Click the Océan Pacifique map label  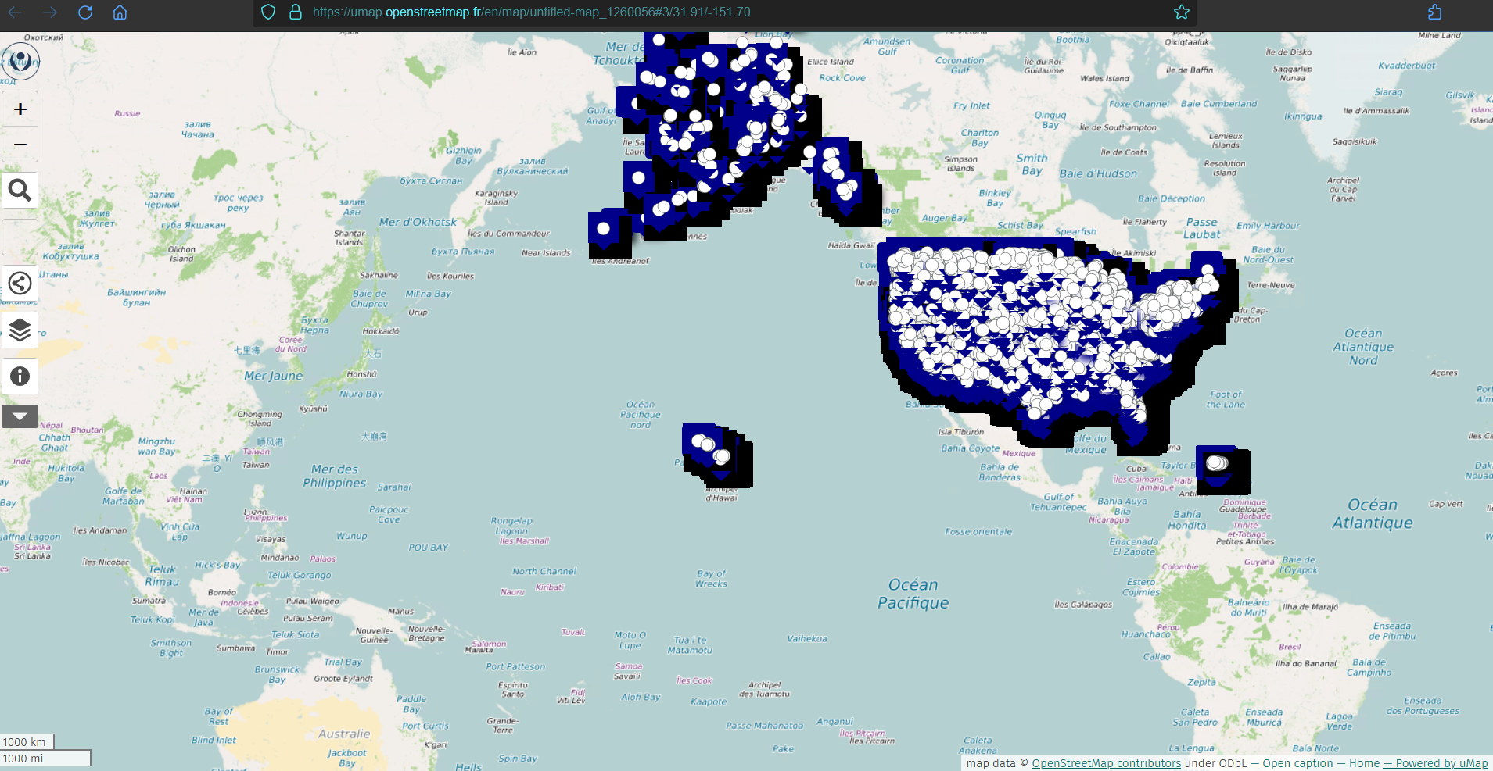click(913, 594)
